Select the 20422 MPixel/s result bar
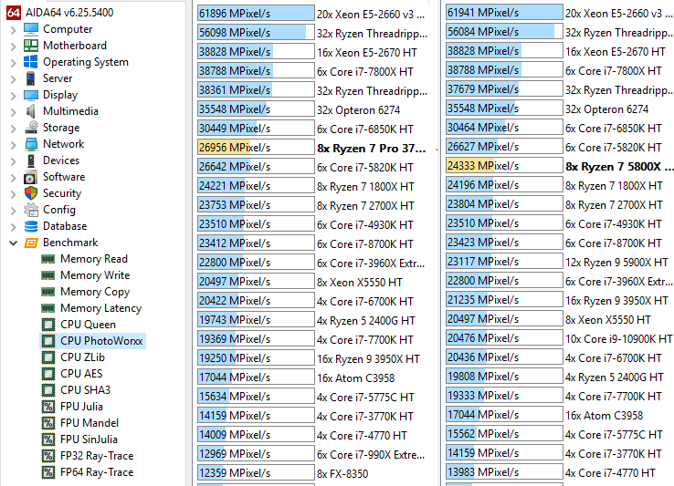 [256, 301]
